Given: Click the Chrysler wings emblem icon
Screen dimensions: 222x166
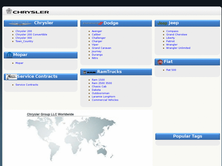Looking at the screenshot, I should click(x=20, y=23).
